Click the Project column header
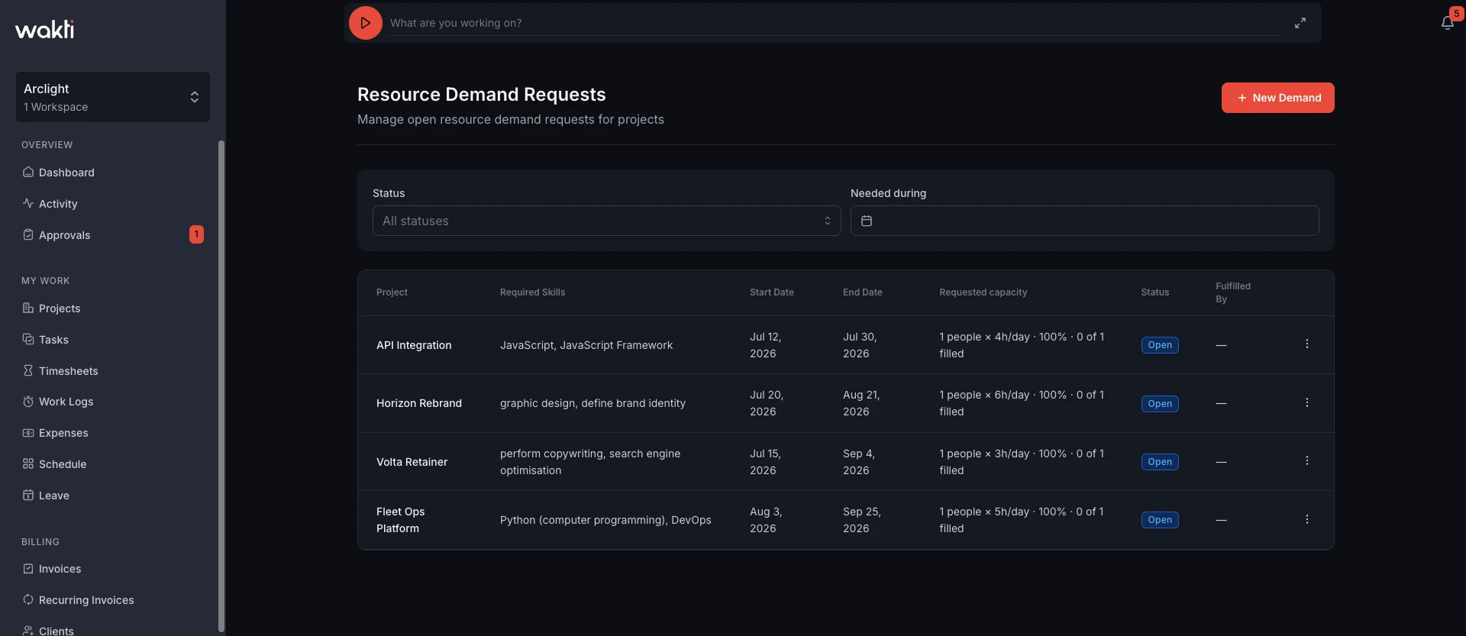This screenshot has height=636, width=1466. [392, 292]
